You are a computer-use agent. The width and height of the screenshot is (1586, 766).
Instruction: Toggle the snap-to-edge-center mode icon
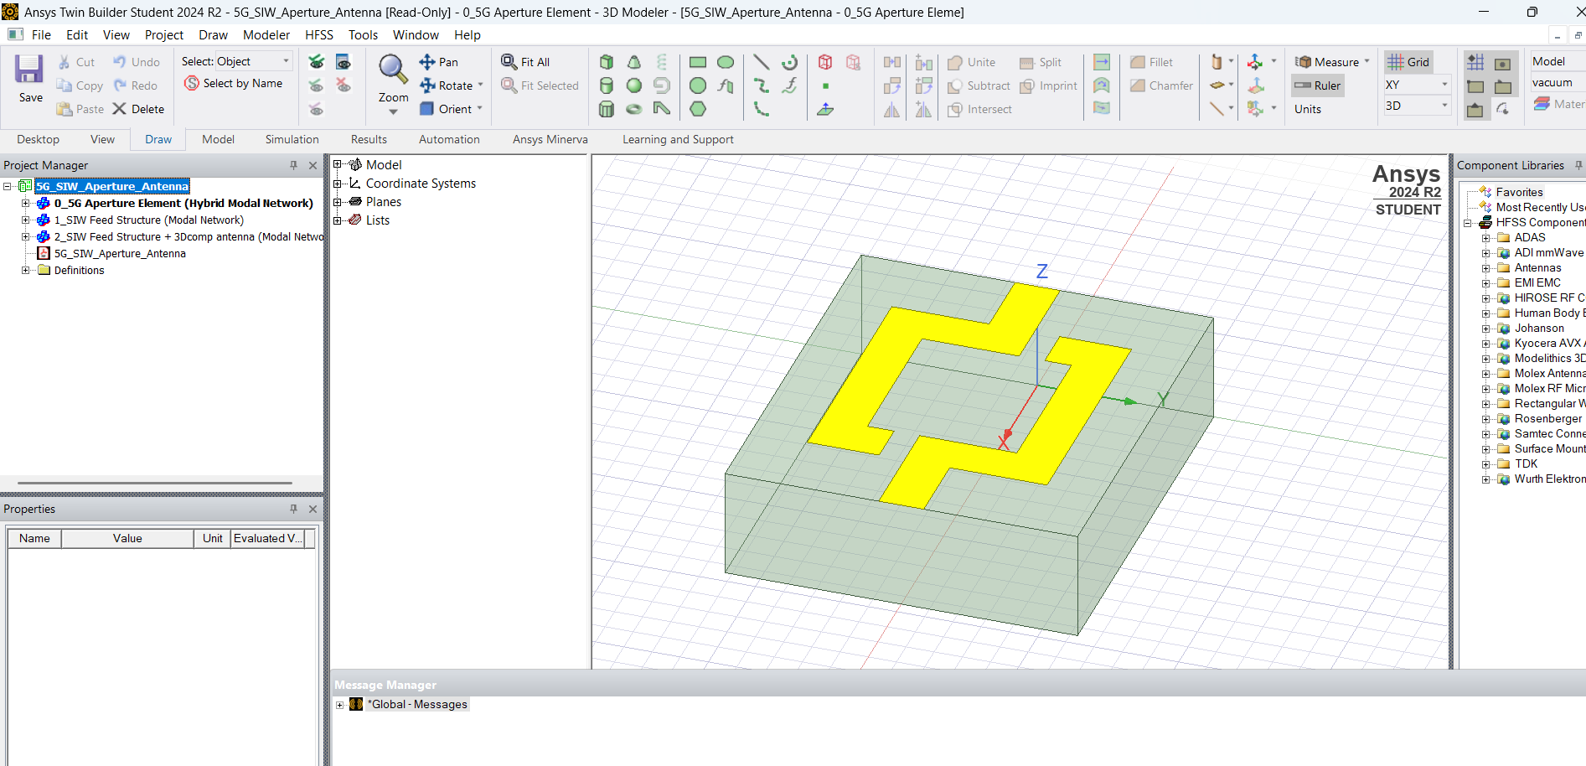tap(1503, 86)
